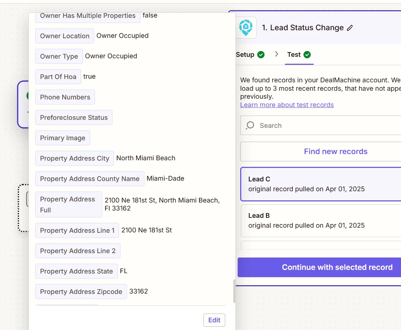Screen dimensions: 401x330
Task: Rename step via pencil edit icon
Action: pos(350,28)
